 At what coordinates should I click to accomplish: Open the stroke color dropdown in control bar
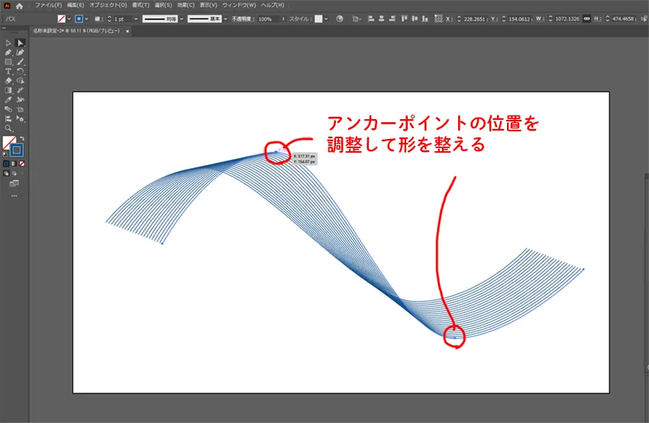(89, 18)
